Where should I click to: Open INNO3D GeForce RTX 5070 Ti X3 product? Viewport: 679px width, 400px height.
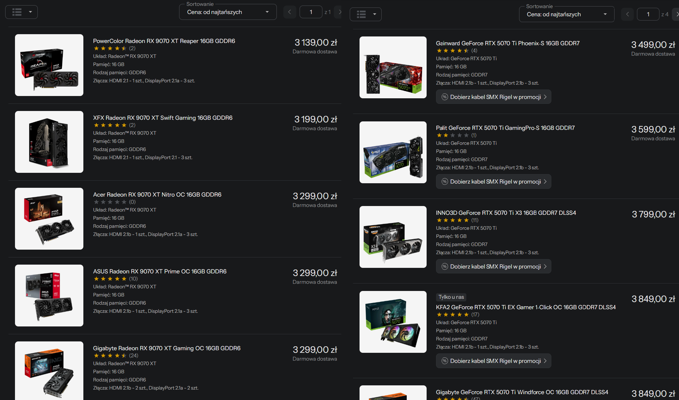click(506, 213)
